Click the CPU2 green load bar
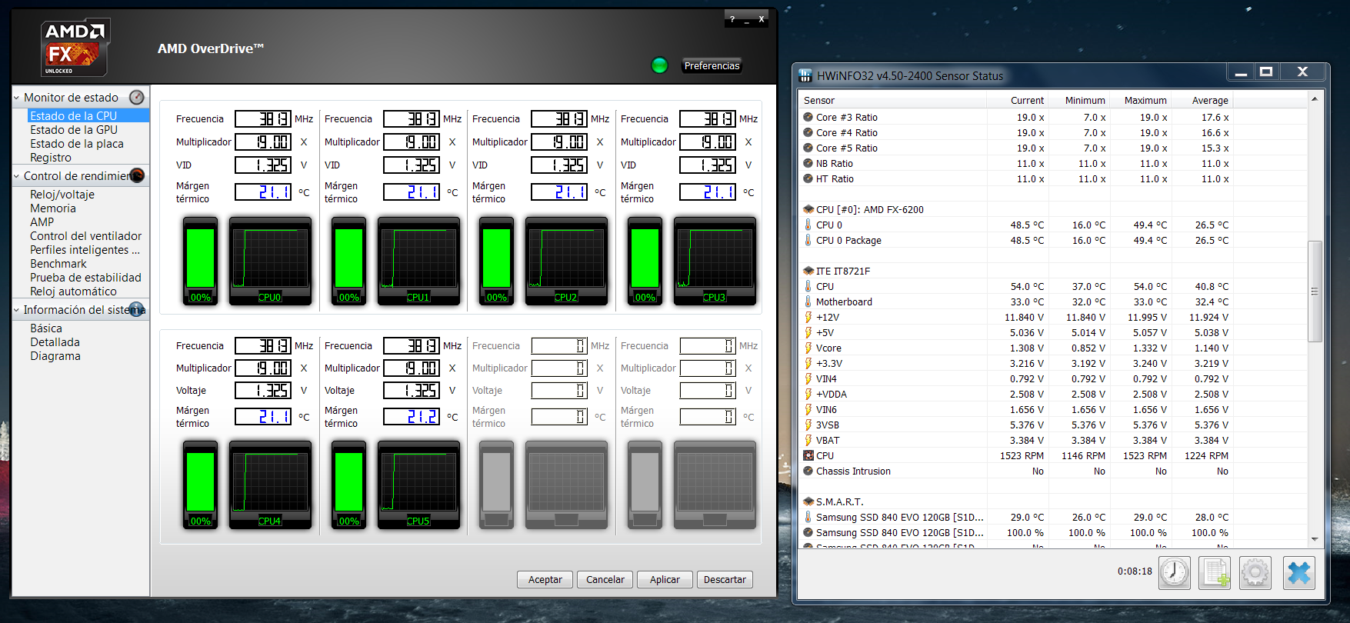1350x623 pixels. pyautogui.click(x=496, y=261)
